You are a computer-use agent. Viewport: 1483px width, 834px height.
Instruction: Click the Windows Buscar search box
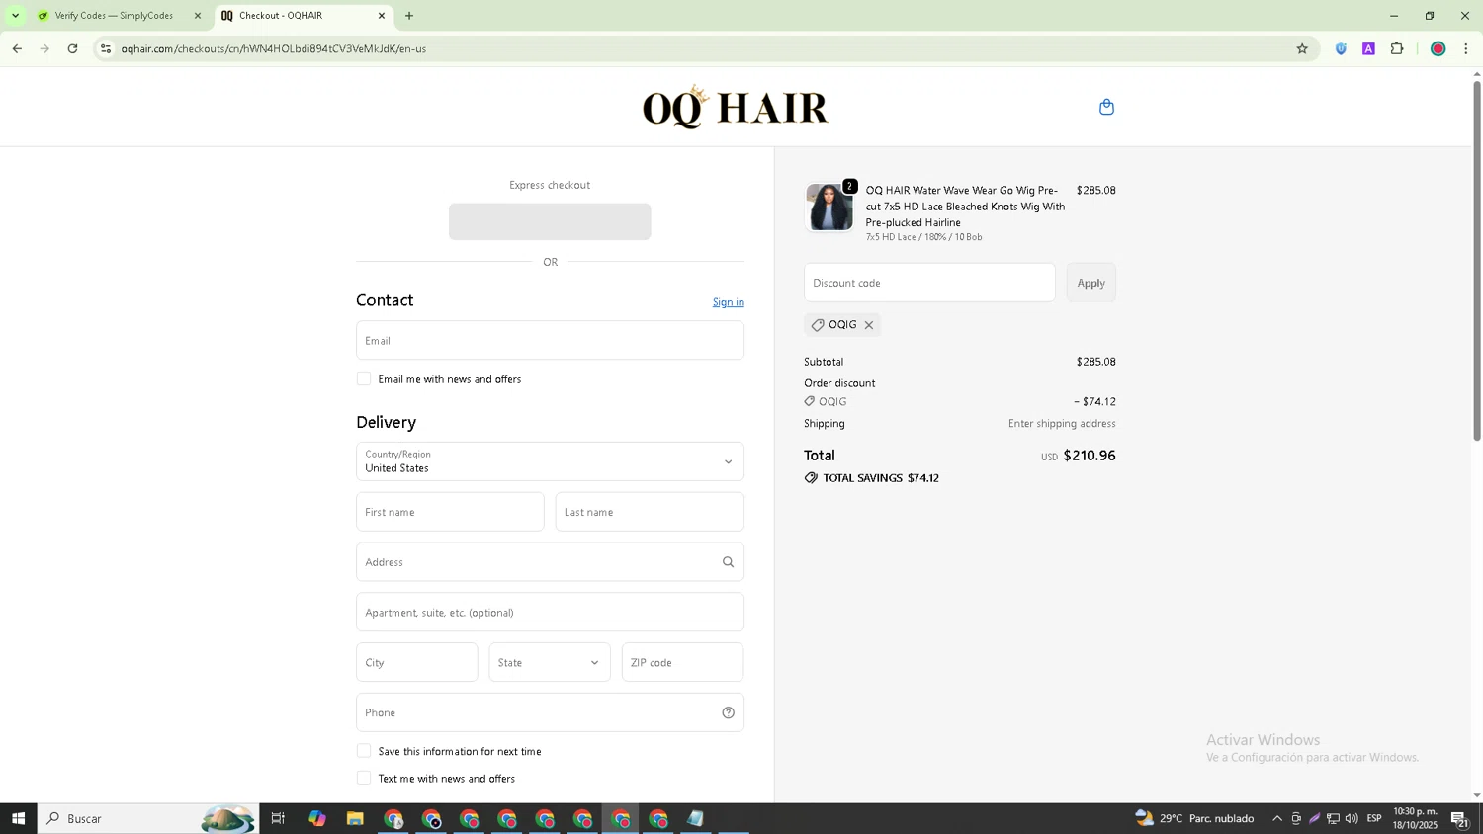click(x=148, y=818)
